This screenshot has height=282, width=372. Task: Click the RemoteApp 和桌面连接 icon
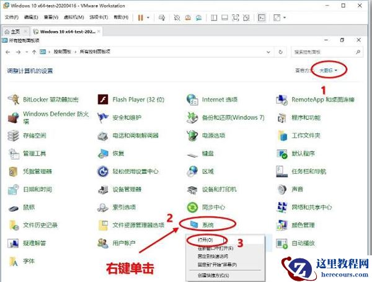[281, 99]
